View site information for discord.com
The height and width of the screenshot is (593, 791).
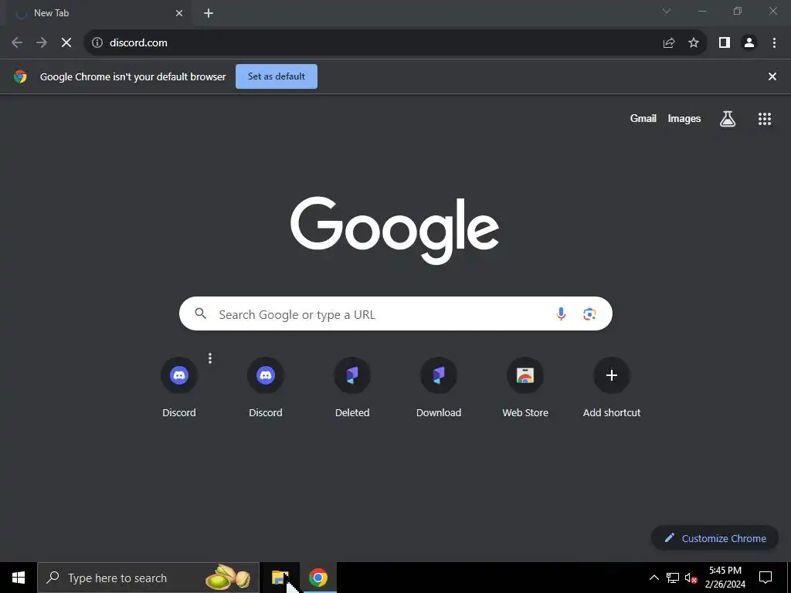pos(97,43)
